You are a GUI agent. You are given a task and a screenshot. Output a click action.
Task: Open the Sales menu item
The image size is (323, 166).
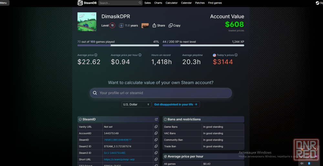pyautogui.click(x=148, y=3)
